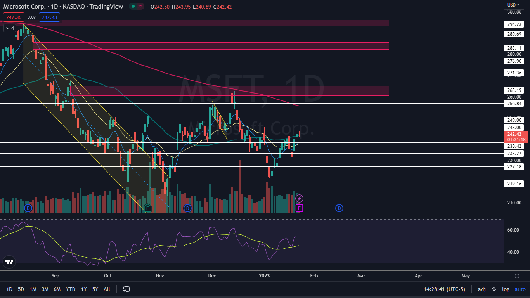Viewport: 530px width, 298px height.
Task: Toggle percent scale mode
Action: (494, 289)
